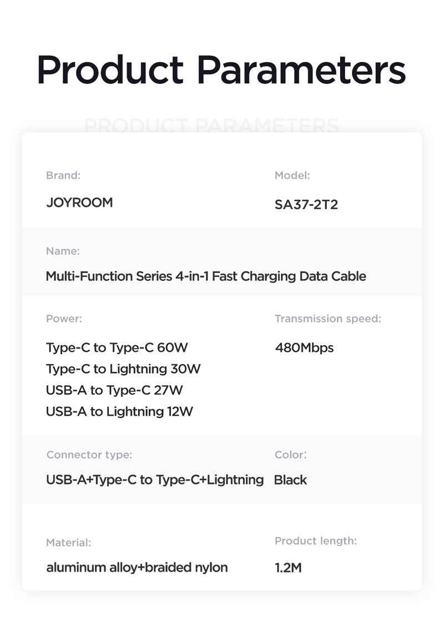Screen dimensions: 444x636
Task: Select the Multi-Function Series cable name
Action: click(206, 276)
